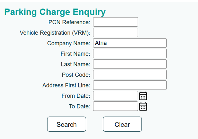
Task: Click the Company Name label text
Action: (x=69, y=43)
